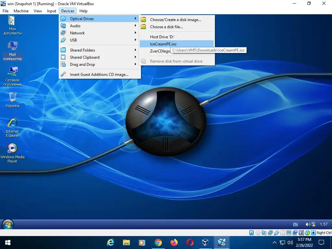This screenshot has height=249, width=332.
Task: Mount IceCreamPE.iso in optical drive
Action: click(x=177, y=44)
